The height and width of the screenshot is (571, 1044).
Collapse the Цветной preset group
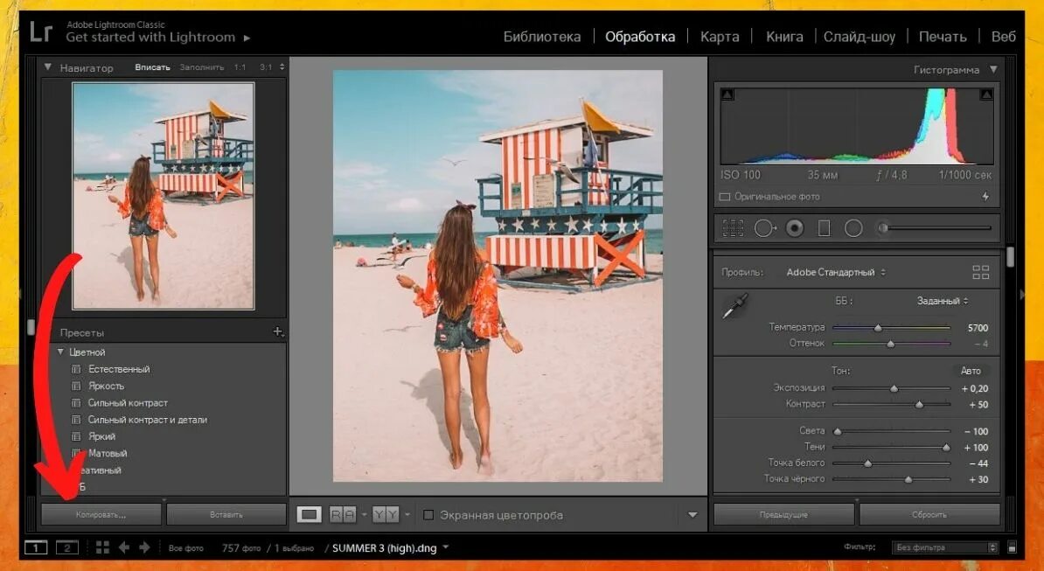coord(60,352)
